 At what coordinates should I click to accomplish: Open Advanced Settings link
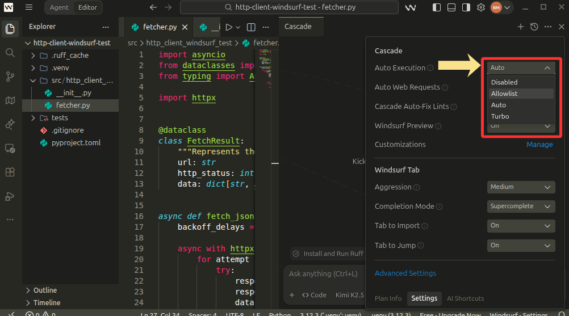point(405,273)
